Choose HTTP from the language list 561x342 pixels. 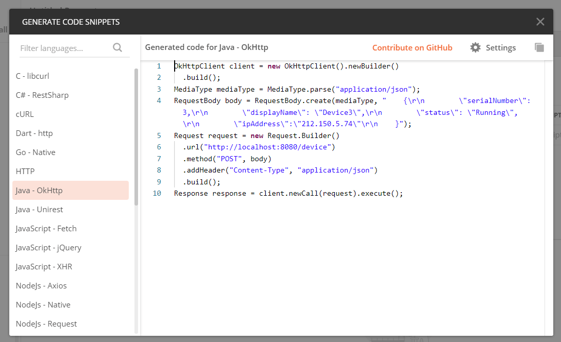(71, 172)
